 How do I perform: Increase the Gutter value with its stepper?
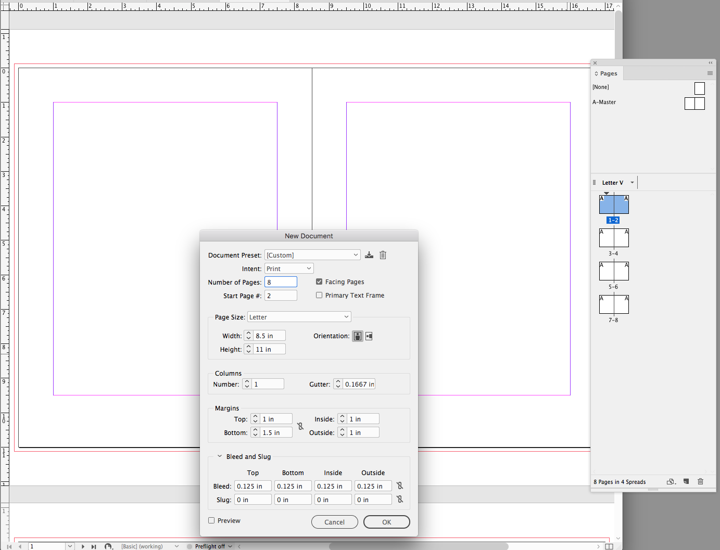coord(337,381)
